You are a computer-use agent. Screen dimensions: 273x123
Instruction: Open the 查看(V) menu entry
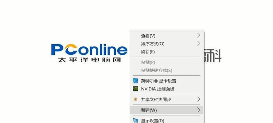[x=166, y=36]
